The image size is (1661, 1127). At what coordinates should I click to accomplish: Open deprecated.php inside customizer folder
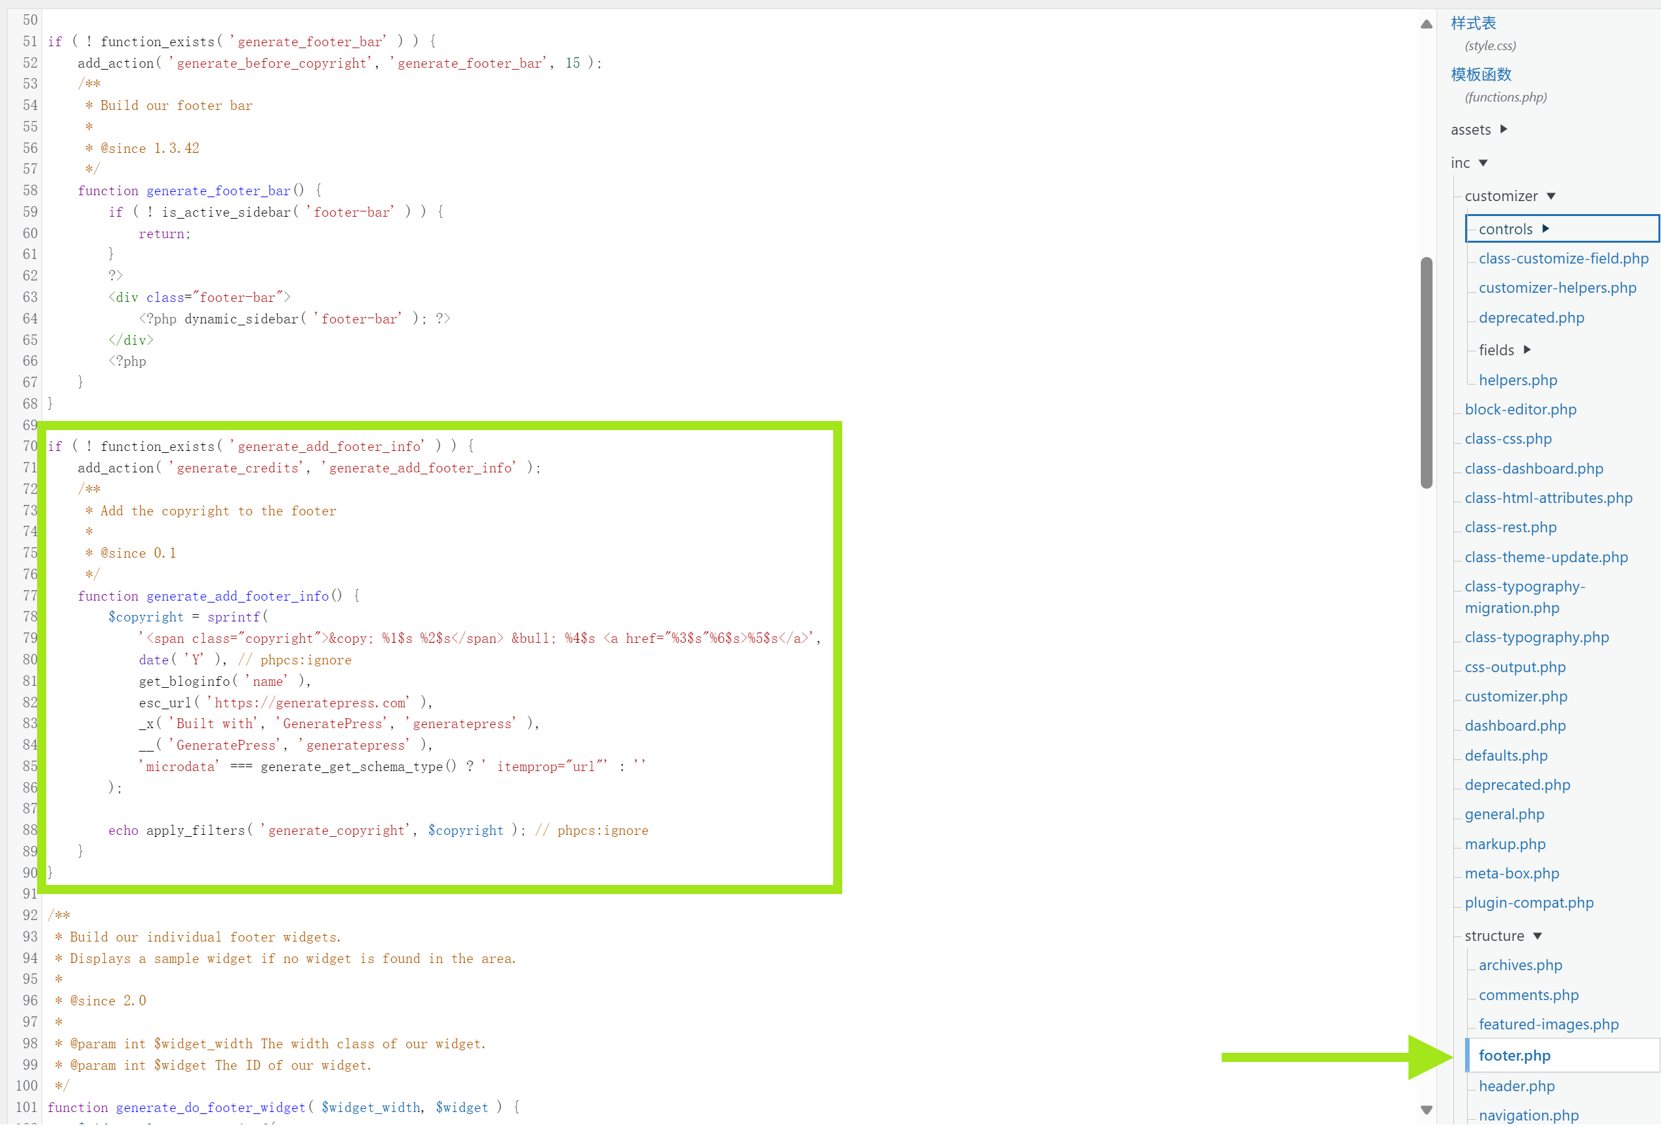pos(1531,318)
